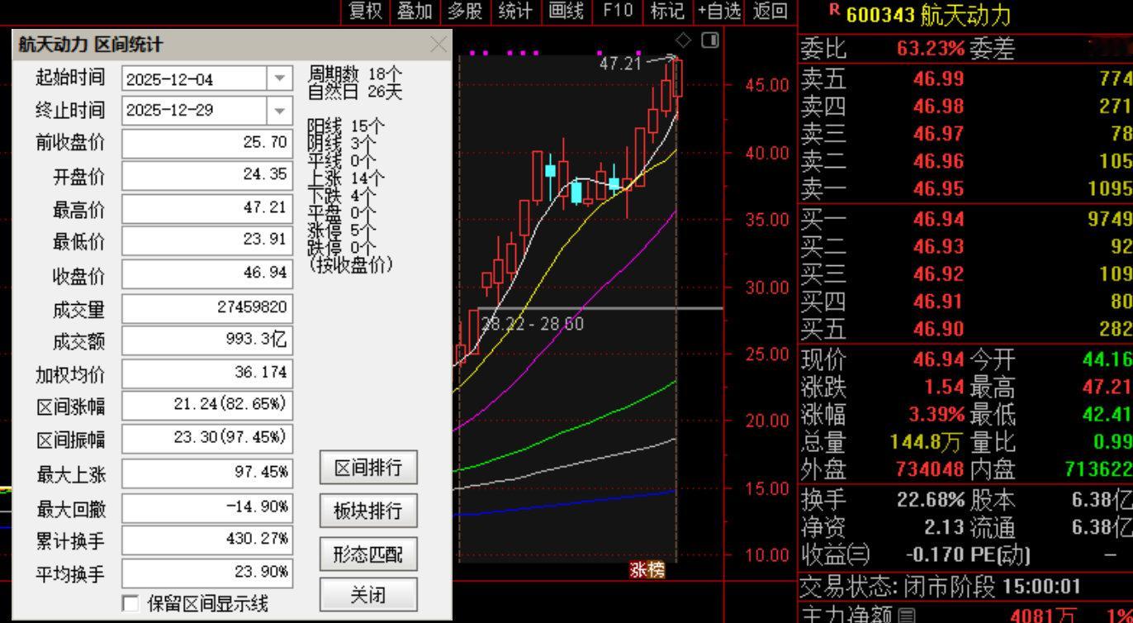This screenshot has height=623, width=1133.
Task: Open the list icon beside 主力净额
Action: 907,614
